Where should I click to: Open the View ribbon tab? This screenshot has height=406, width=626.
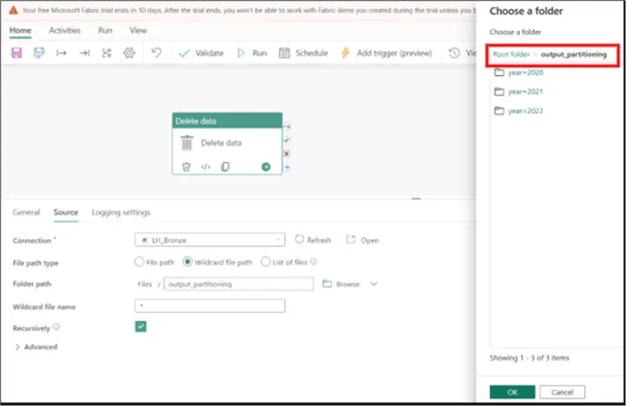point(138,31)
